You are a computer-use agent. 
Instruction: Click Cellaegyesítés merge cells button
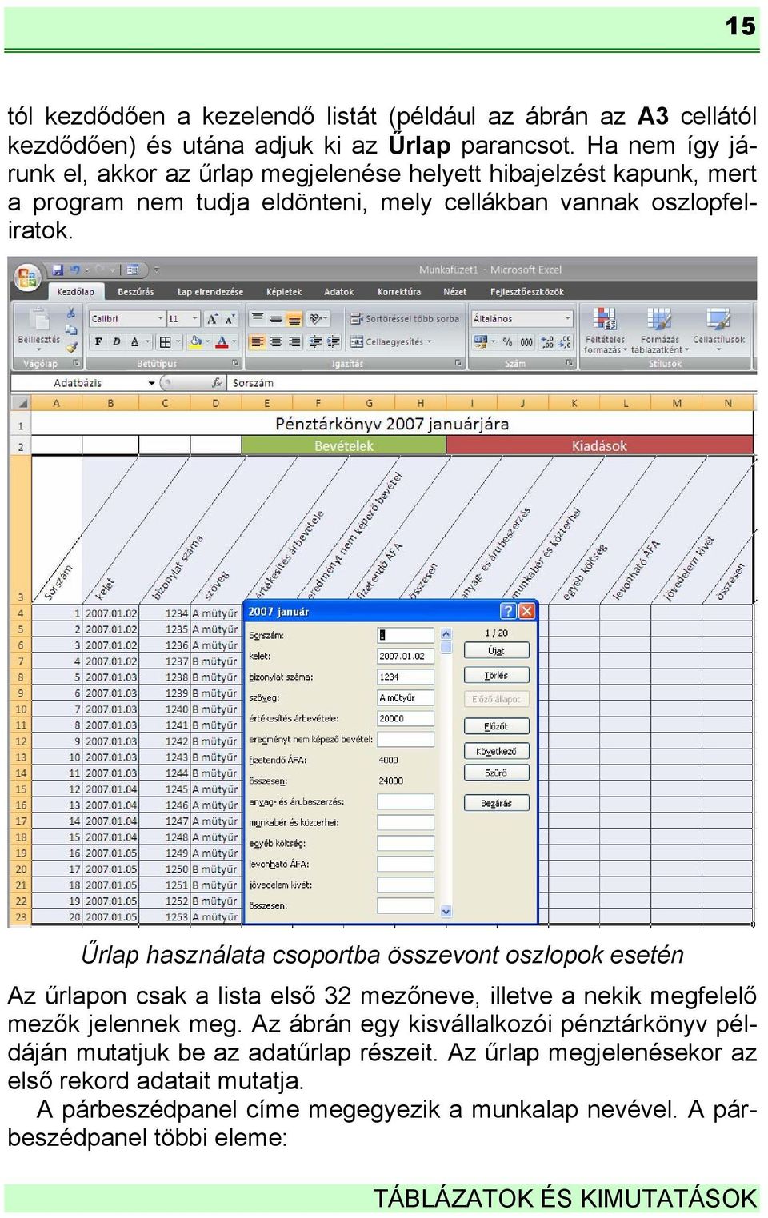[x=390, y=342]
